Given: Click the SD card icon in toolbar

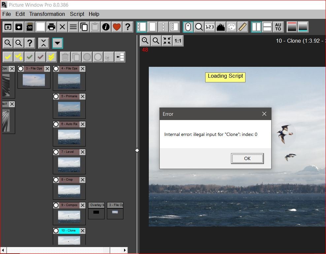Looking at the screenshot, I should [x=30, y=27].
